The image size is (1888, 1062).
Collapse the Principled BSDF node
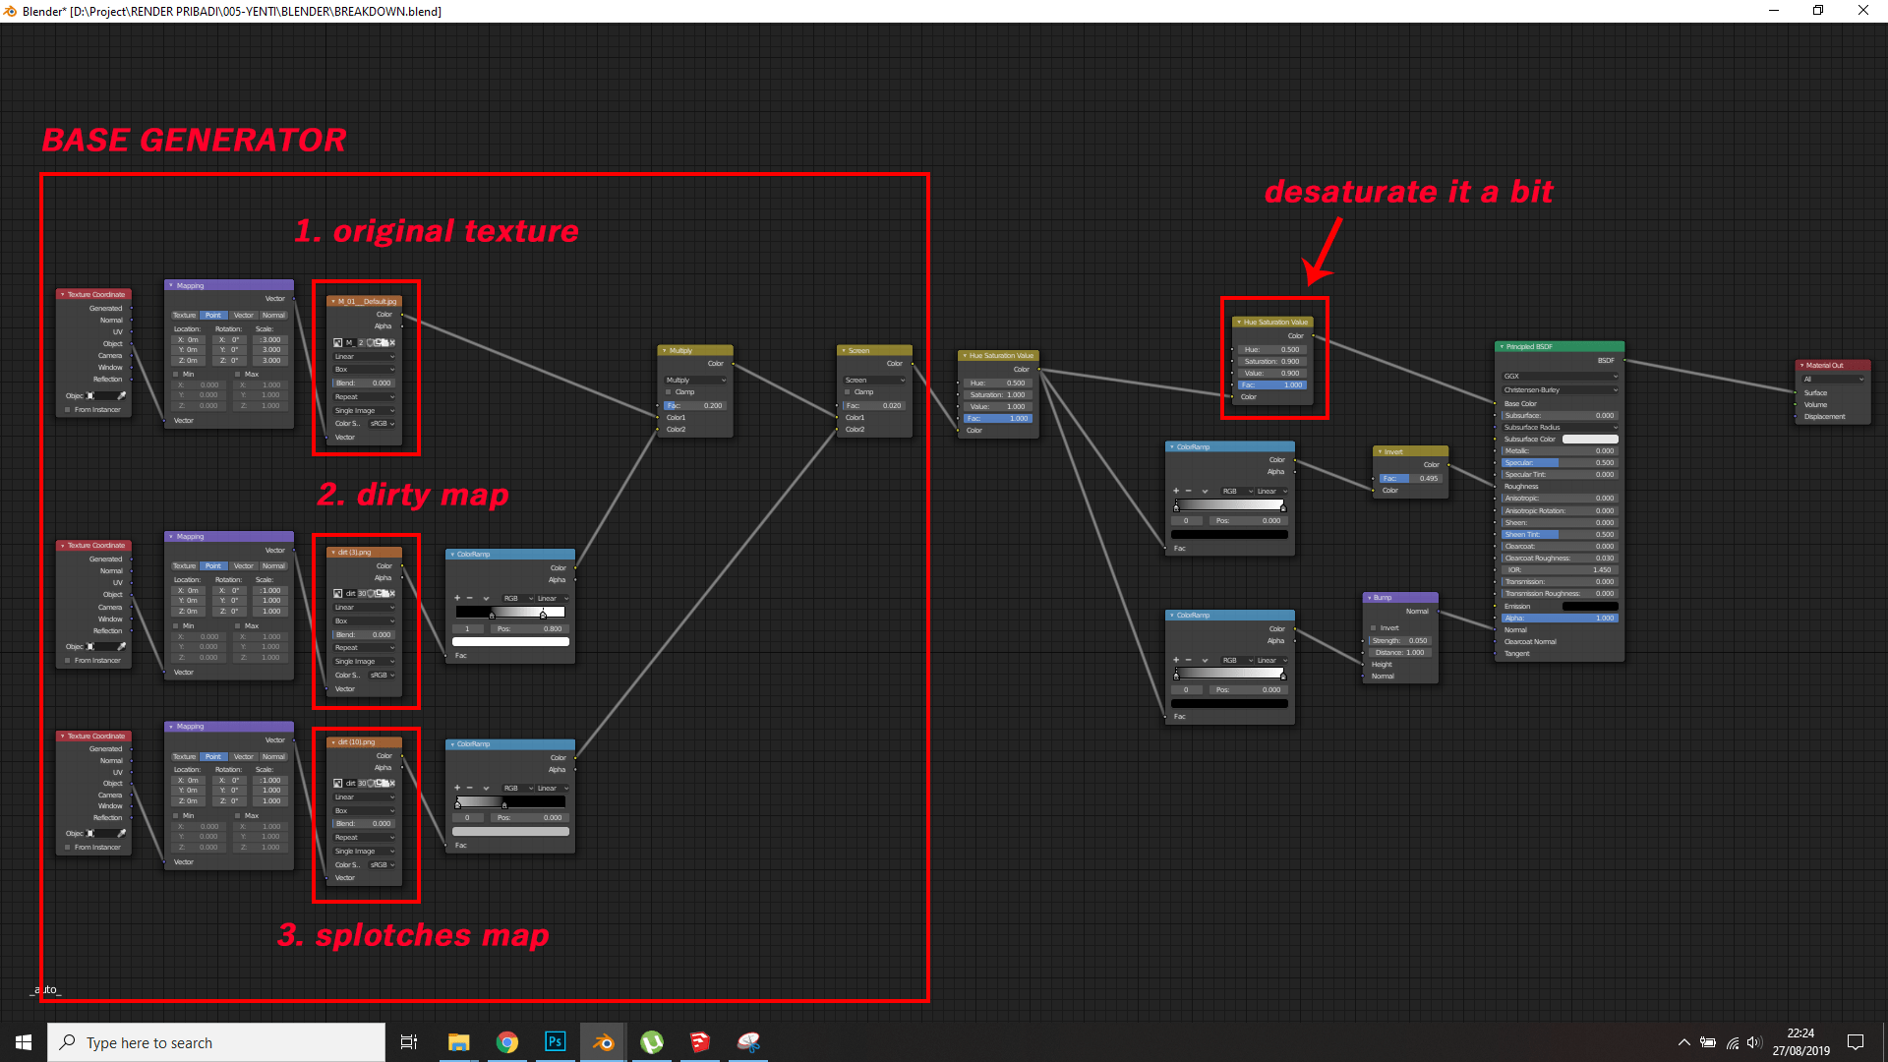(1502, 347)
